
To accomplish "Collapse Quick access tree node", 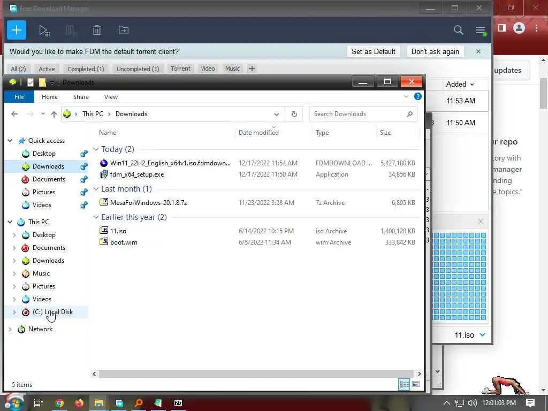I will (10, 141).
